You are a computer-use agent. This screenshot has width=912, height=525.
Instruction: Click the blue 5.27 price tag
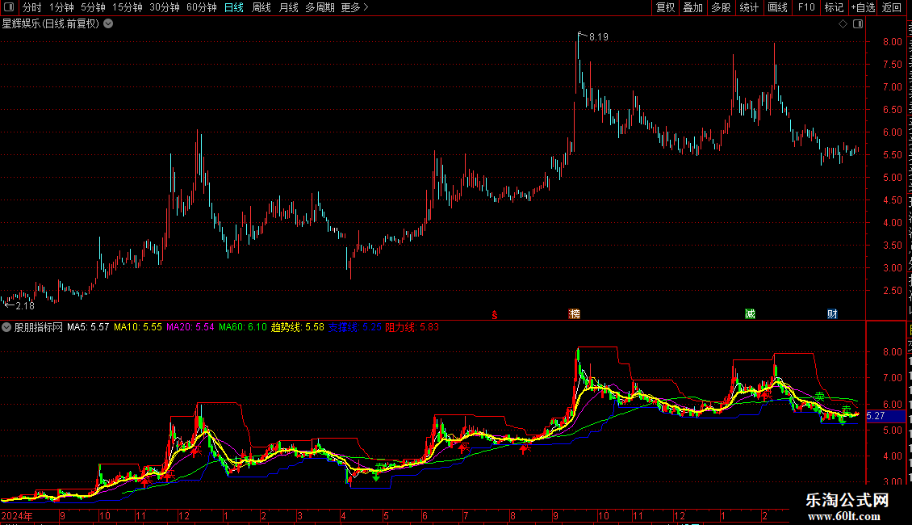(x=886, y=416)
